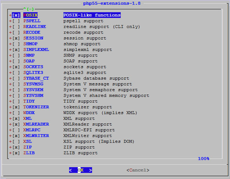Click the SYBASE_CT option label

pos(36,78)
